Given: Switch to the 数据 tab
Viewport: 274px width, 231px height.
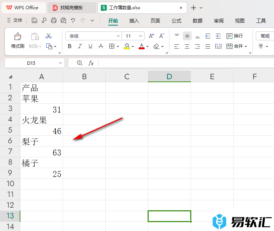Looking at the screenshot, I should click(x=198, y=21).
